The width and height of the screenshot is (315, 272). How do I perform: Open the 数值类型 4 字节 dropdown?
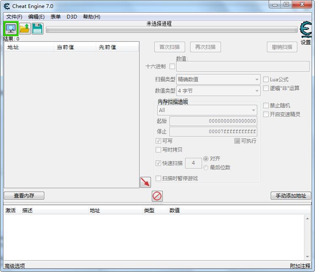[x=218, y=91]
